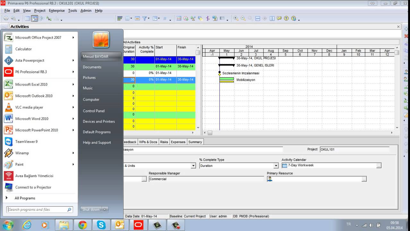
Task: Open the File menu
Action: (x=7, y=11)
